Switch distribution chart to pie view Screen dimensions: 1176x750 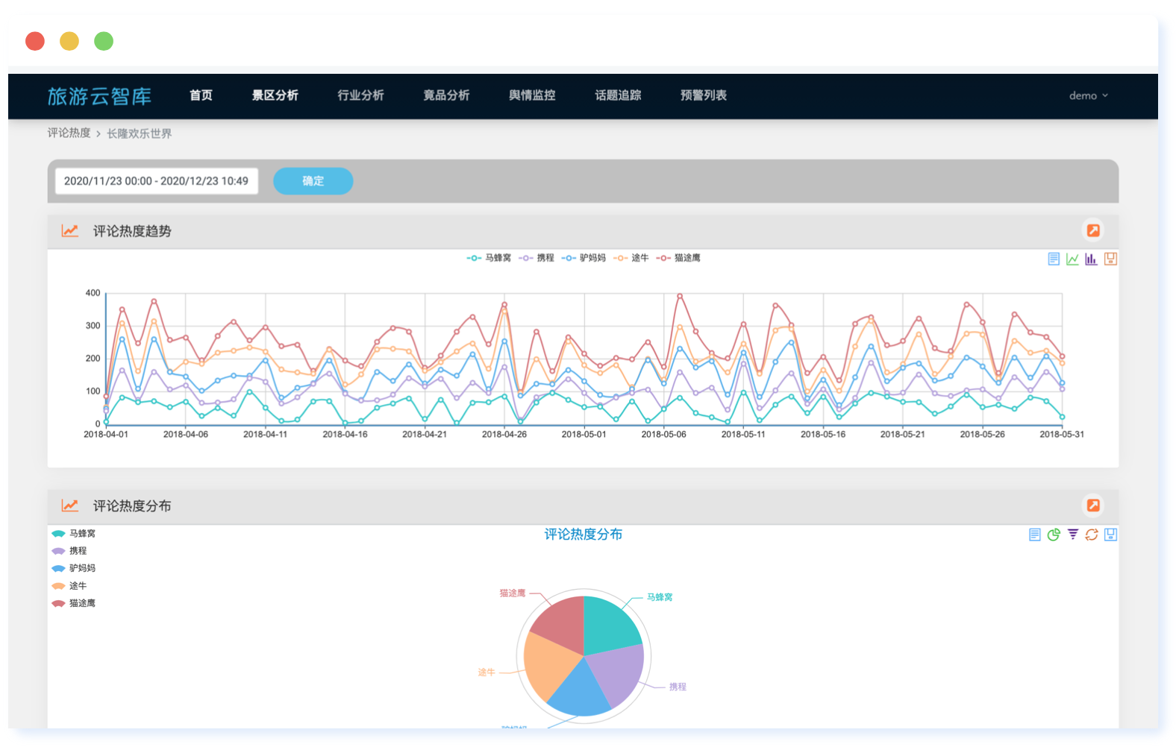click(x=1053, y=535)
